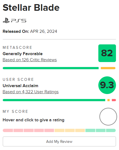The height and width of the screenshot is (150, 119).
Task: Select the first red rating segment
Action: coord(8,130)
